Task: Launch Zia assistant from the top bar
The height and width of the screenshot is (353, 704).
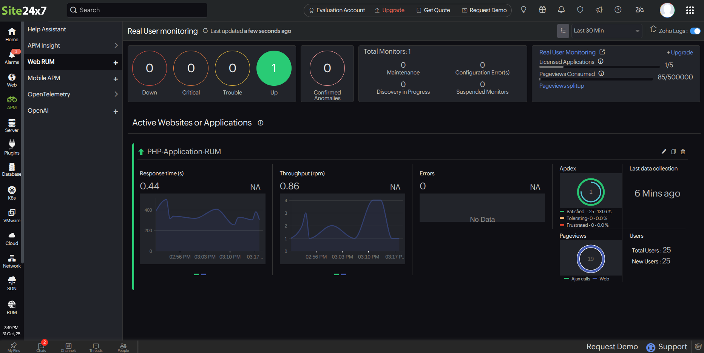Action: (639, 10)
